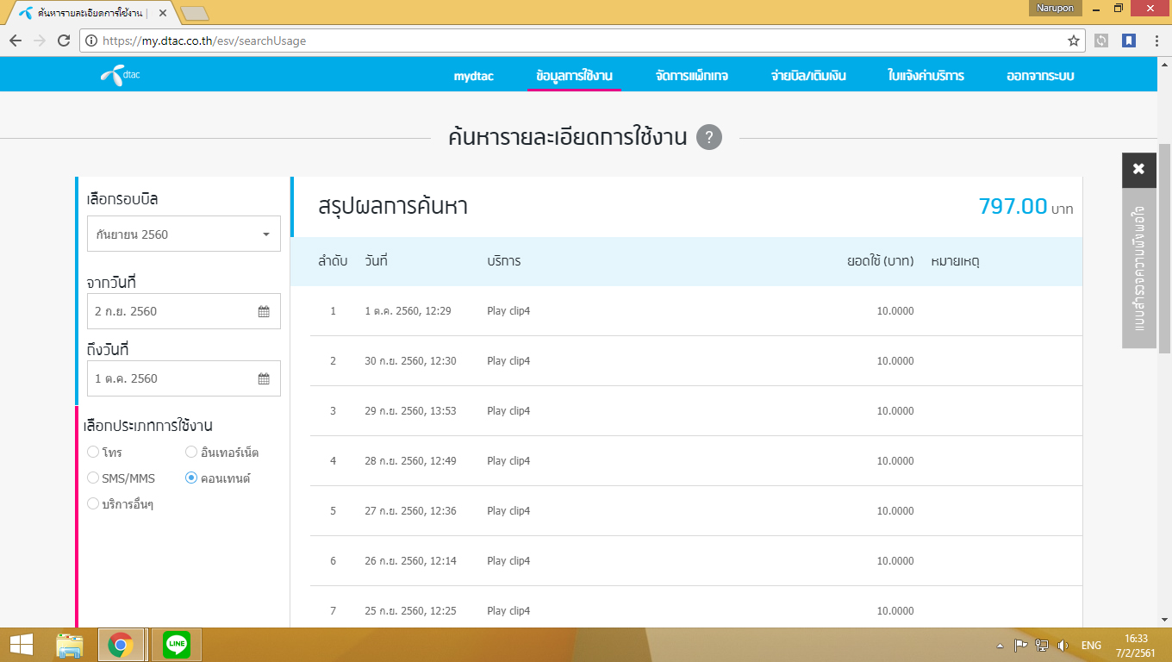Viewport: 1172px width, 662px height.
Task: Select the โทร usage type radio button
Action: [x=93, y=452]
